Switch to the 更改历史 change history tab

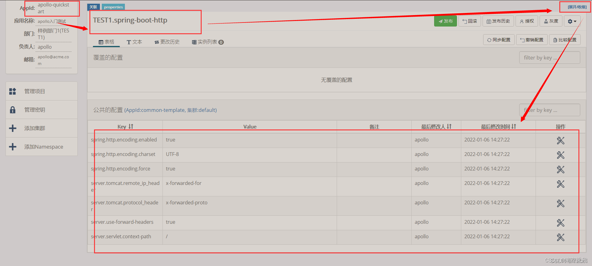coord(167,42)
